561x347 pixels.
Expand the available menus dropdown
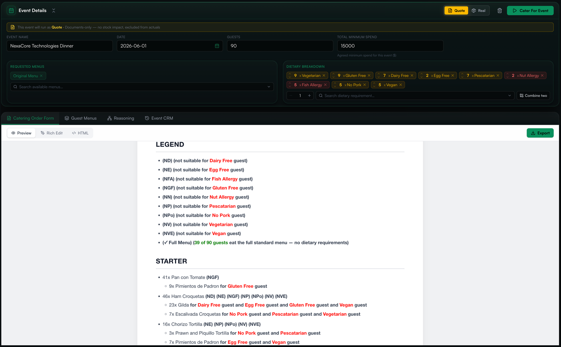click(269, 87)
